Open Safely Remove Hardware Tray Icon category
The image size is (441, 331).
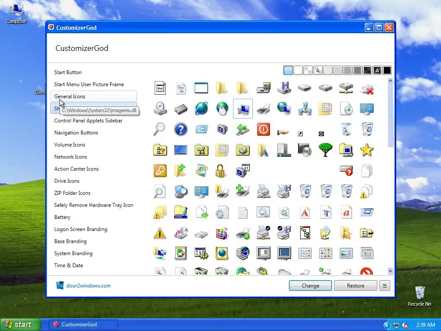pos(93,205)
